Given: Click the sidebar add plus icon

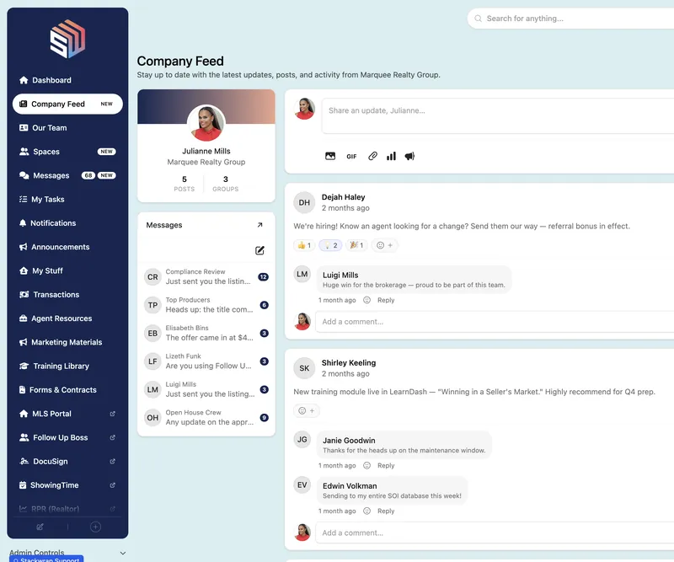Looking at the screenshot, I should point(95,527).
